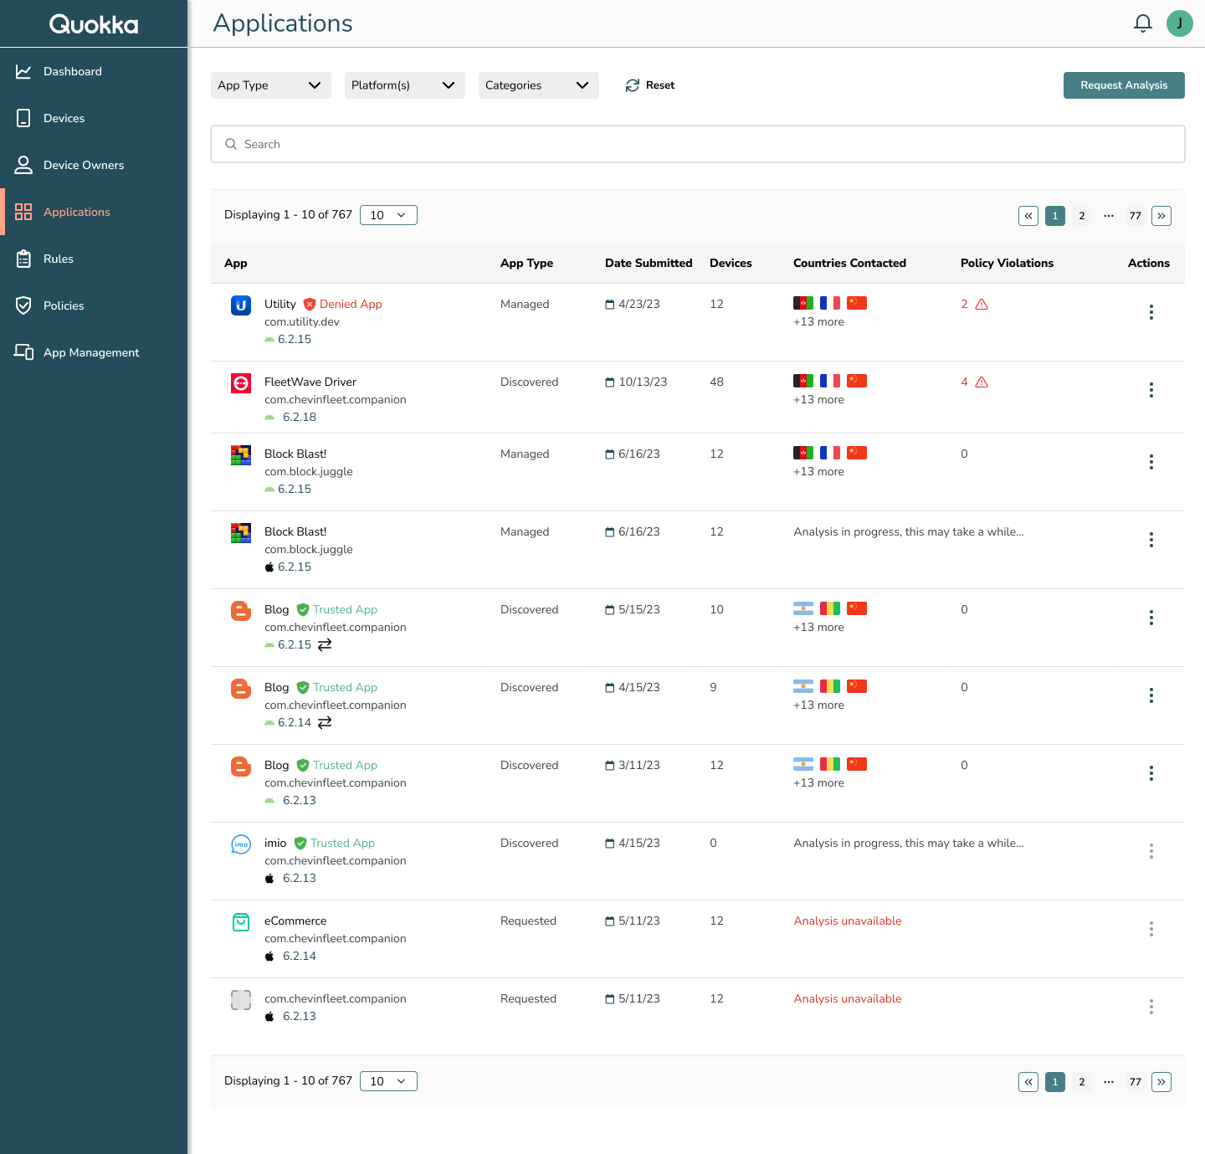
Task: Open actions menu for Blog dated 3/11/23
Action: click(x=1151, y=773)
